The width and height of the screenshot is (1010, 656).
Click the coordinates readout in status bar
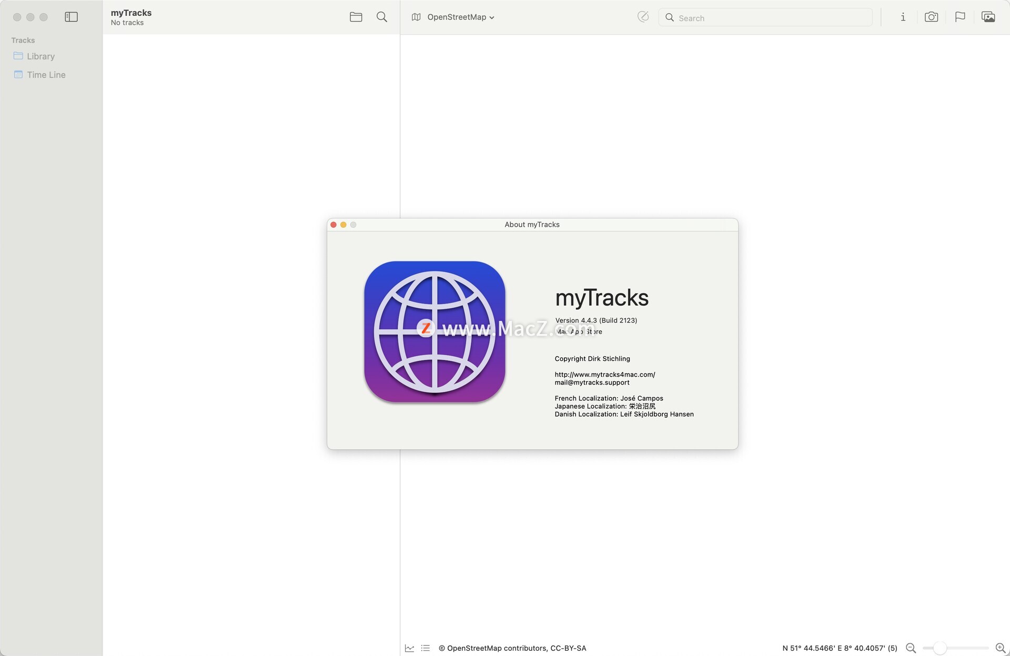pos(840,648)
